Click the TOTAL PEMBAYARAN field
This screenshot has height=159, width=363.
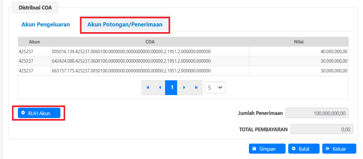[321, 129]
